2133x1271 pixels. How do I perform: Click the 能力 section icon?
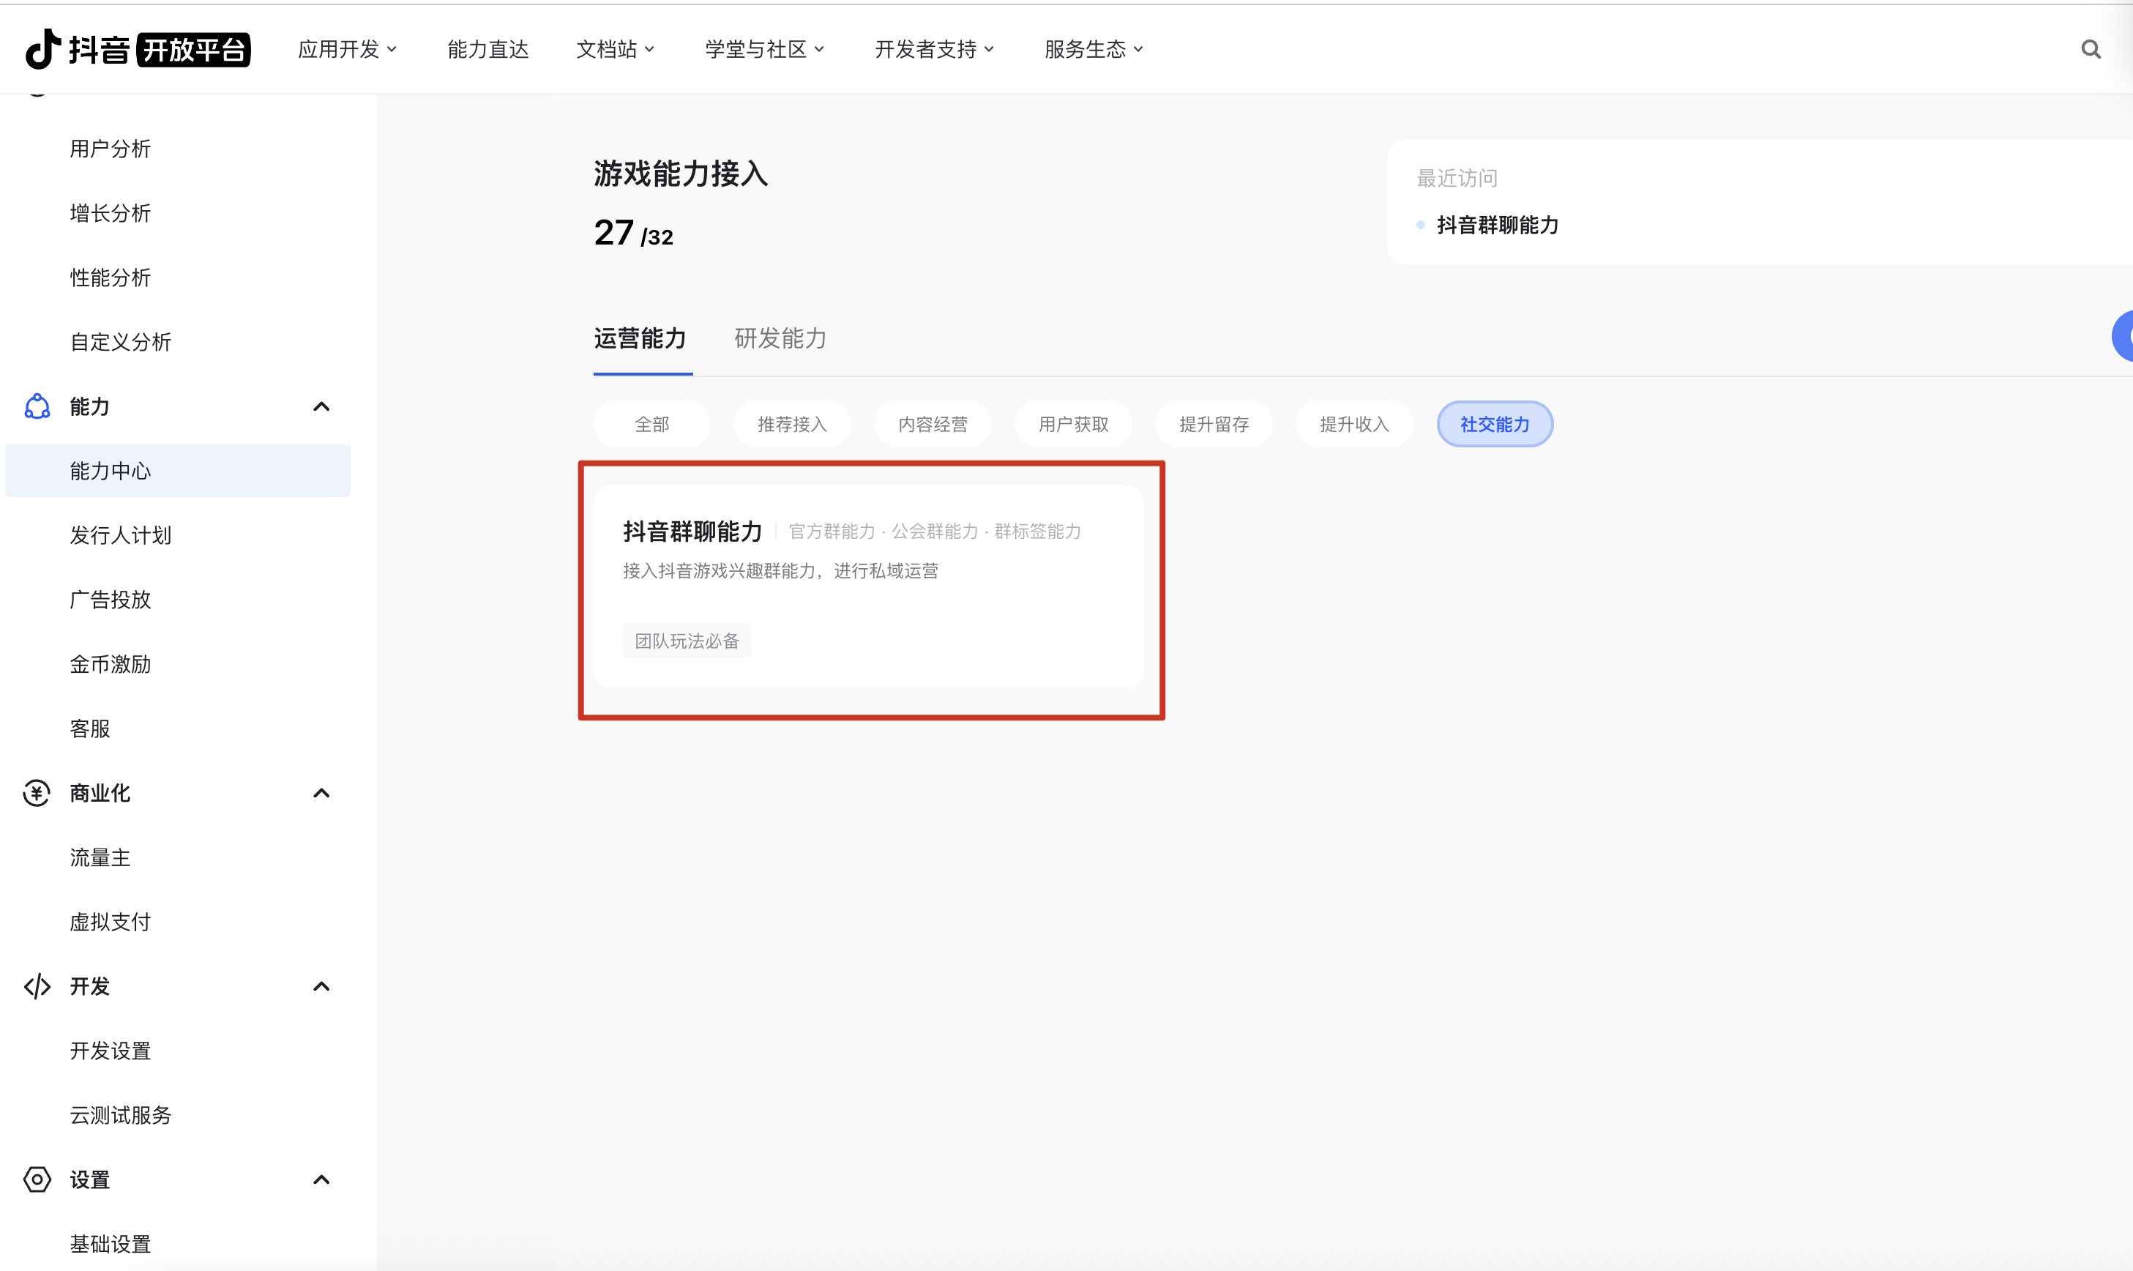point(37,406)
